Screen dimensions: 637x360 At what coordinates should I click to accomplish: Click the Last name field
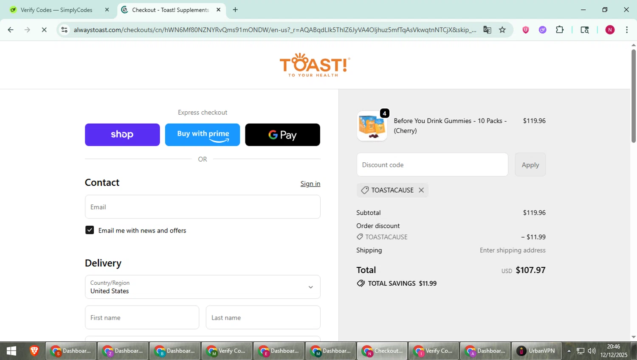(x=263, y=317)
